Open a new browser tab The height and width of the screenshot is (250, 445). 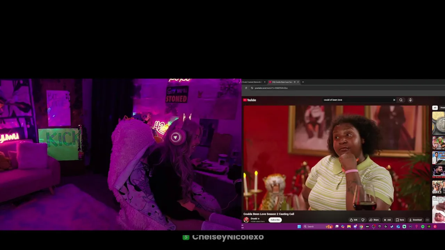pos(303,82)
